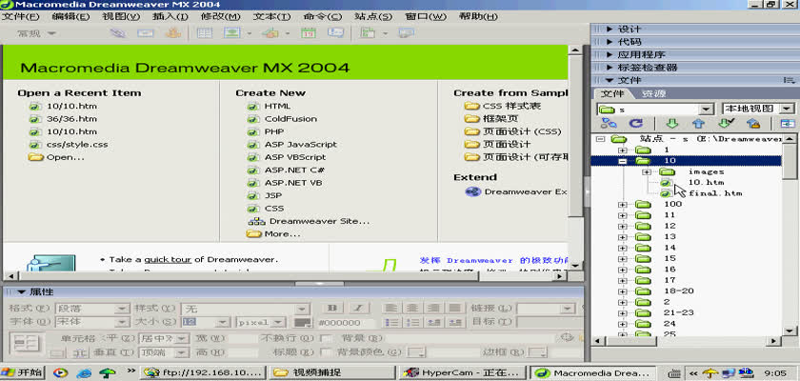
Task: Select final.htm in the file tree
Action: [715, 193]
